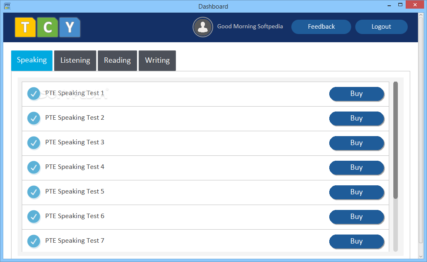The height and width of the screenshot is (262, 427).
Task: Buy PTE Speaking Test 5
Action: (x=356, y=192)
